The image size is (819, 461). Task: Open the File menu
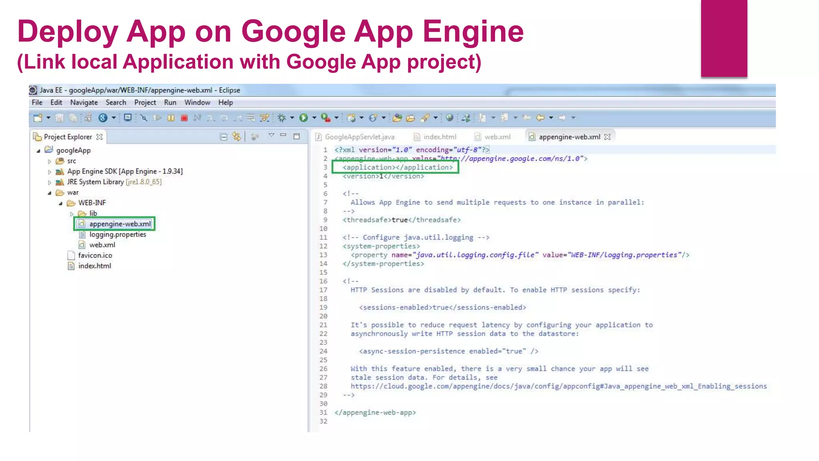click(x=37, y=102)
